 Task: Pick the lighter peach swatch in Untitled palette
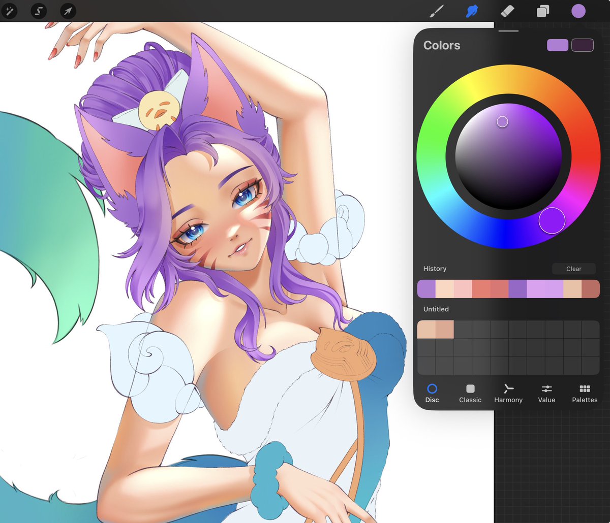tap(426, 330)
